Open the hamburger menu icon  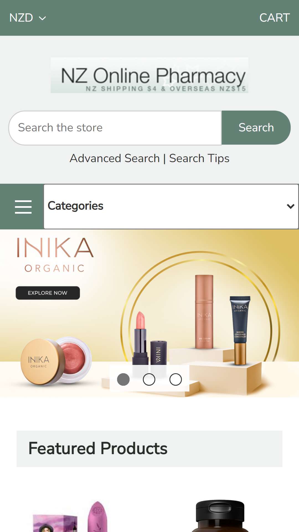[x=23, y=207]
